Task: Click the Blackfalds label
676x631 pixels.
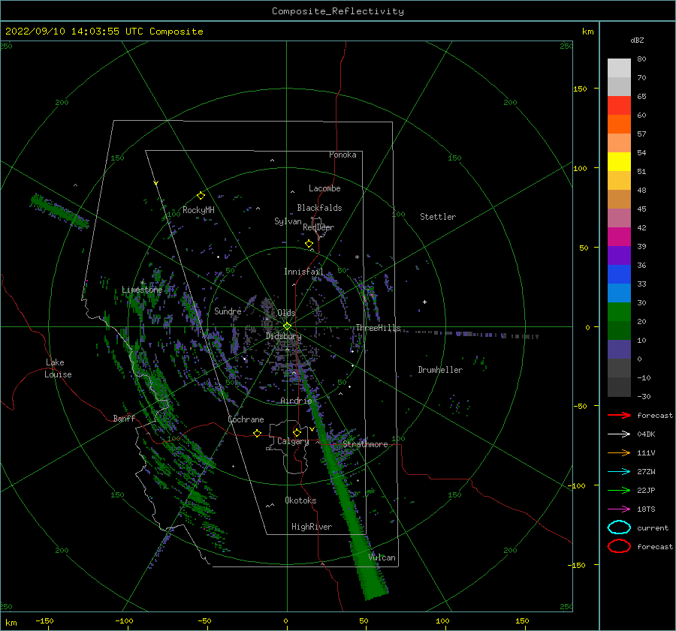Action: point(319,208)
